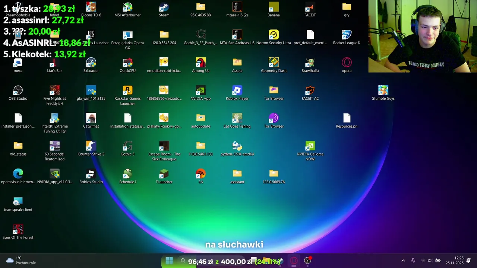Select the teamspeak-client icon
Viewport: 477px width, 268px height.
tap(18, 204)
